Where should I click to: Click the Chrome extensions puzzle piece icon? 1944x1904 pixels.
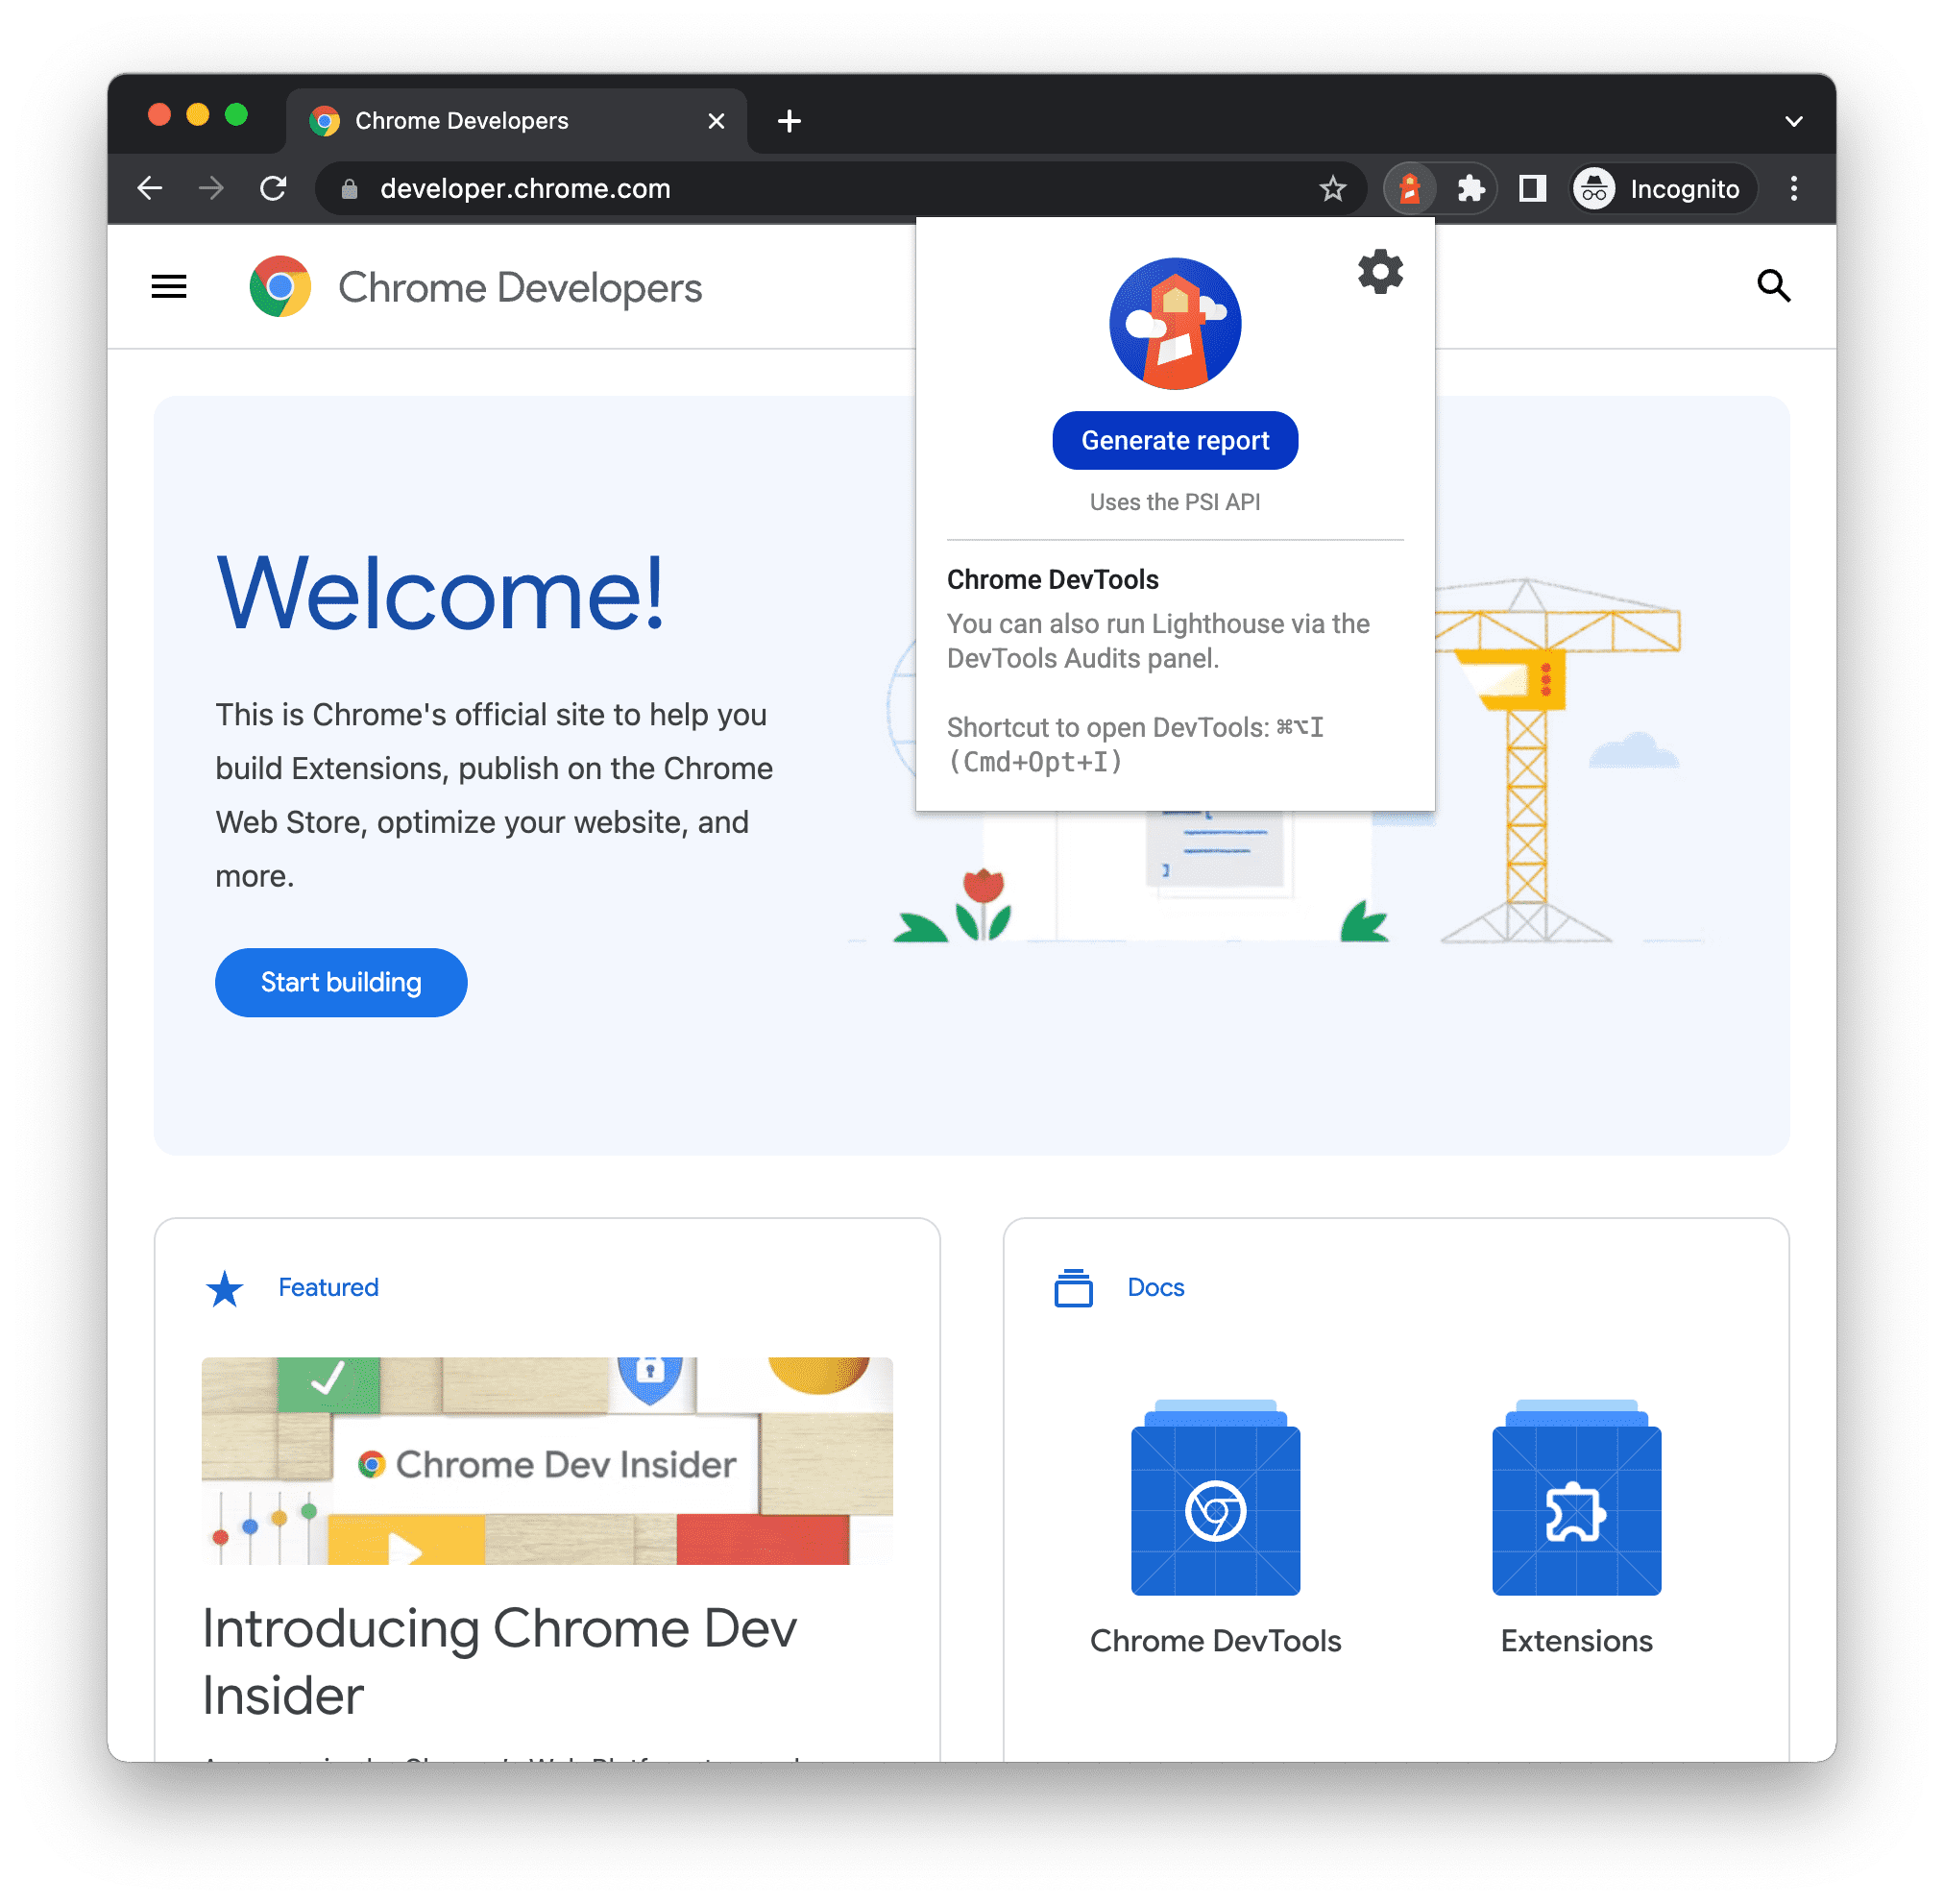(1470, 190)
